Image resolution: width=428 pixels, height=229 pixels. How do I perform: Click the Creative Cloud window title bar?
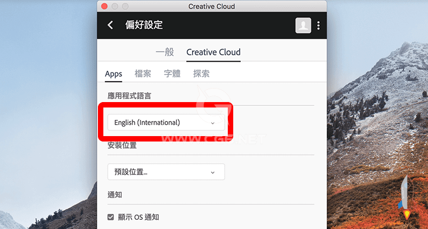click(212, 6)
